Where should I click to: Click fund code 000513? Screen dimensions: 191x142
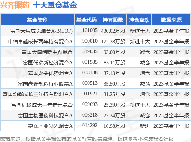90,83
